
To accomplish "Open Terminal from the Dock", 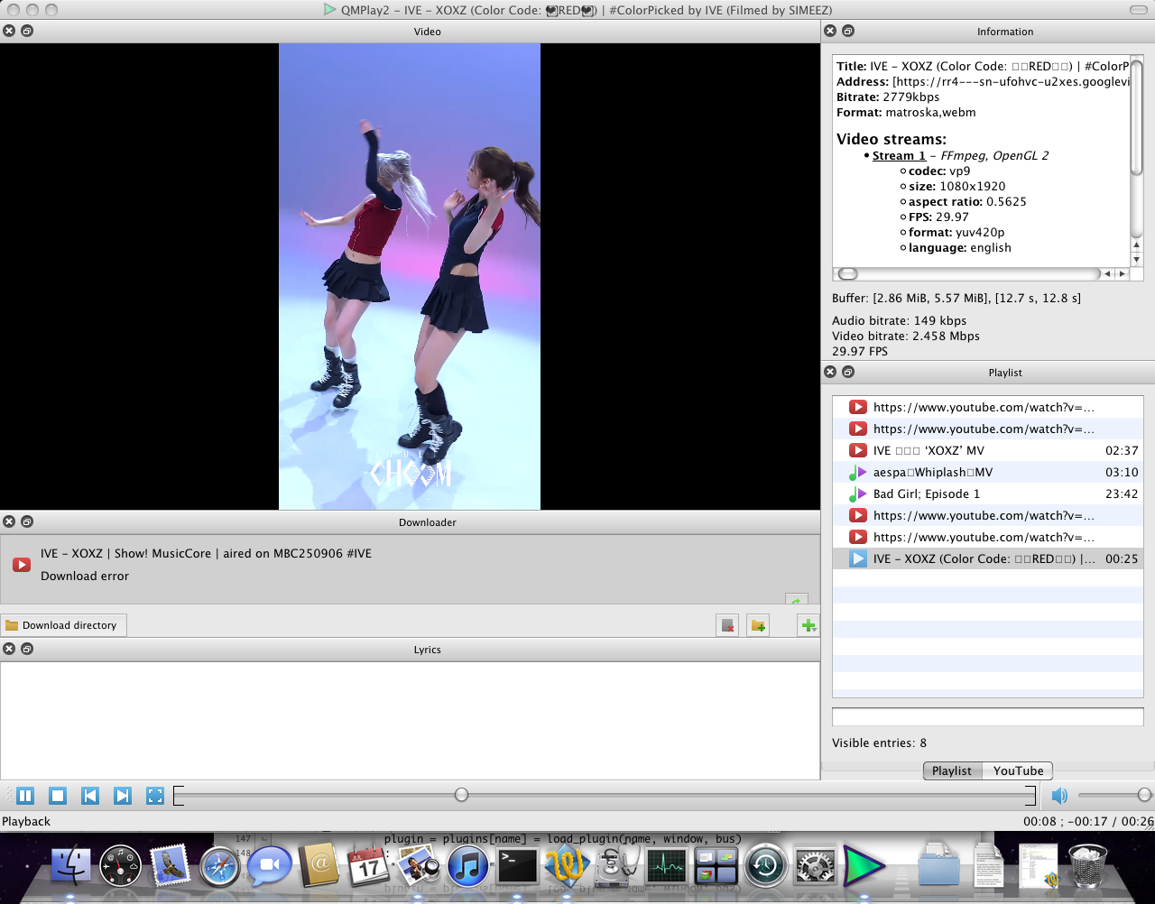I will tap(518, 866).
